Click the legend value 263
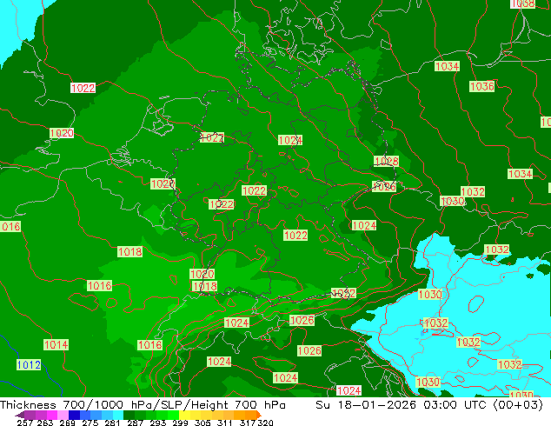This screenshot has height=426, width=551. [45, 423]
